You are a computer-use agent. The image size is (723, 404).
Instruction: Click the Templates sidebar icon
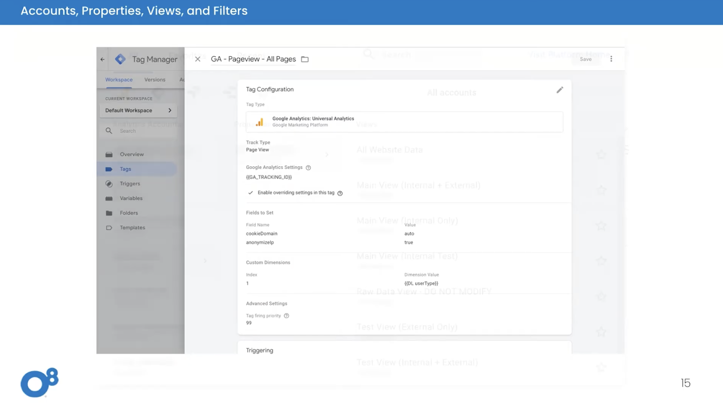click(x=109, y=228)
